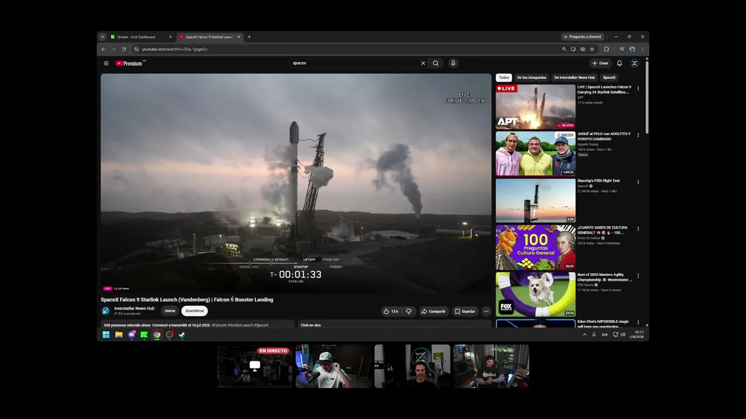
Task: Open 'LIVE | SpaceX Launches Falcon 9' title
Action: 604,90
